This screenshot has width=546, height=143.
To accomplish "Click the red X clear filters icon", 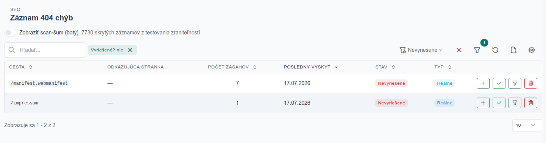I will (x=459, y=50).
